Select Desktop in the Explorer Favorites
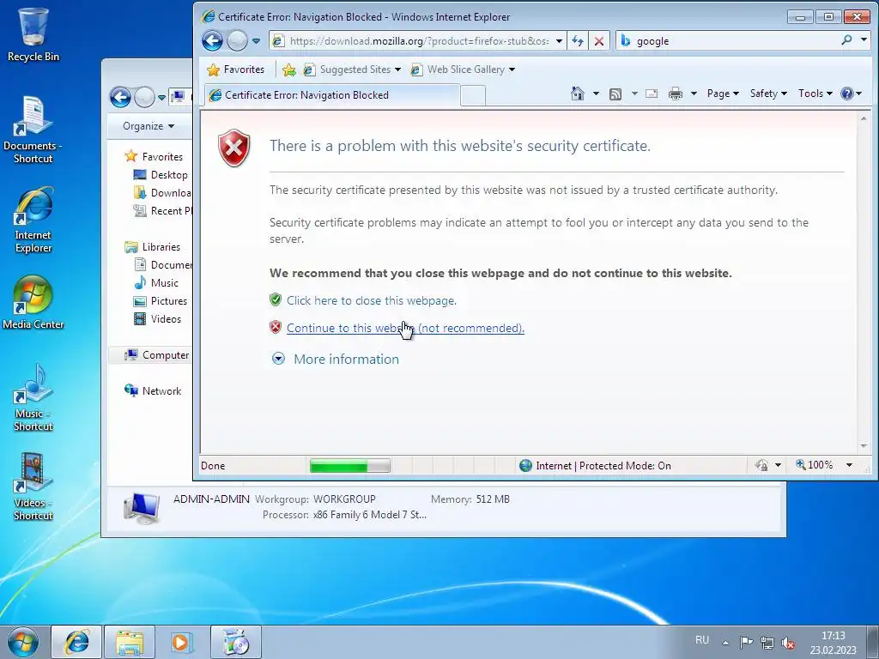The width and height of the screenshot is (879, 659). (x=162, y=175)
